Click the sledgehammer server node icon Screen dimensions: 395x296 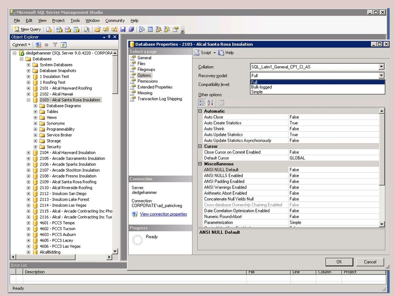(x=22, y=53)
